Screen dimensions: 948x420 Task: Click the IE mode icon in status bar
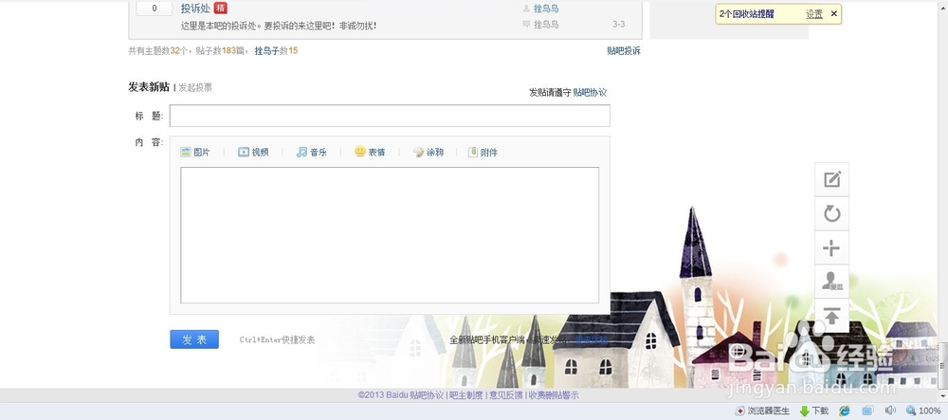coord(845,411)
